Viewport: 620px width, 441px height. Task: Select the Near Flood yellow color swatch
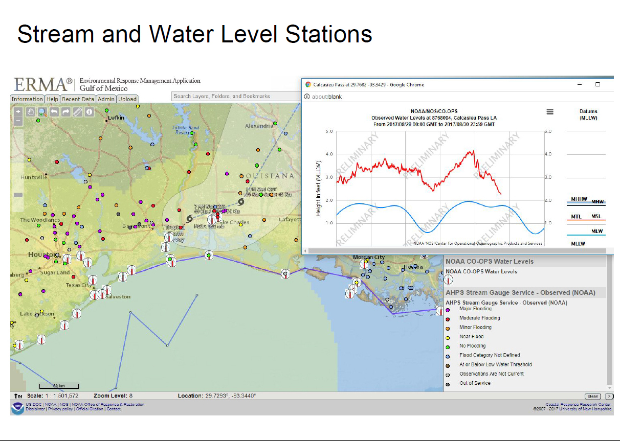448,338
